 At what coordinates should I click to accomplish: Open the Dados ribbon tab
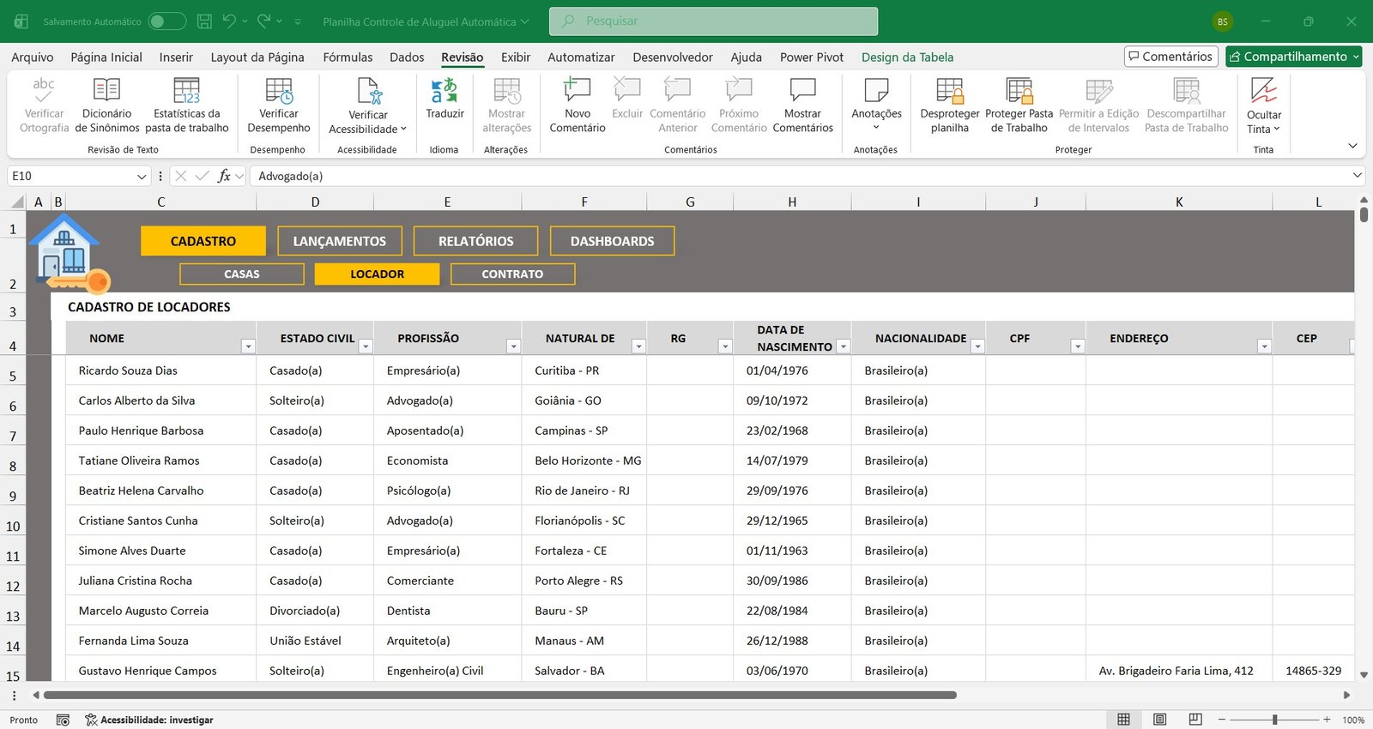407,57
